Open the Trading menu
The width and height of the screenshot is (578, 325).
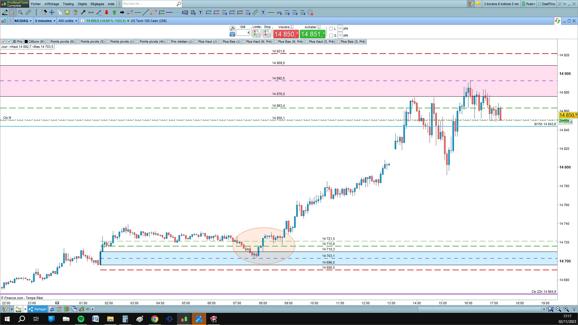tap(68, 4)
